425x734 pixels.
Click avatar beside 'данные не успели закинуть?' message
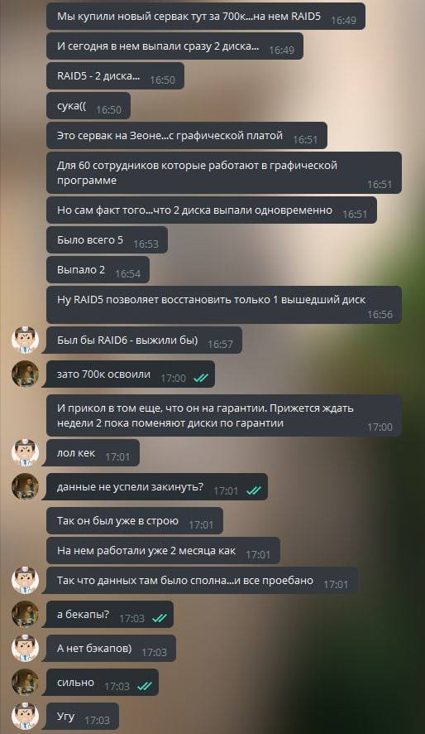(x=25, y=486)
